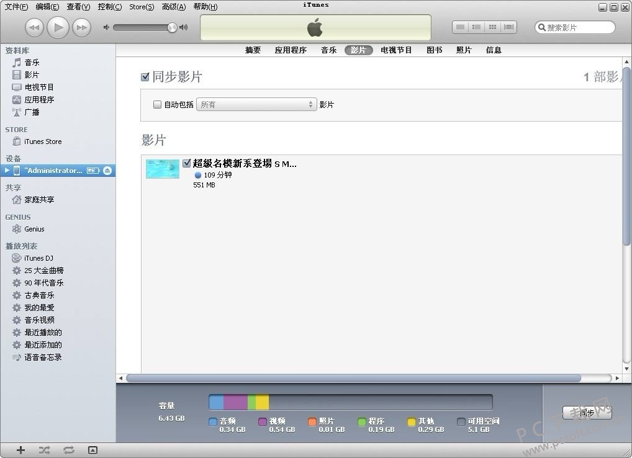Click the movie thumbnail image
This screenshot has width=632, height=458.
tap(163, 169)
